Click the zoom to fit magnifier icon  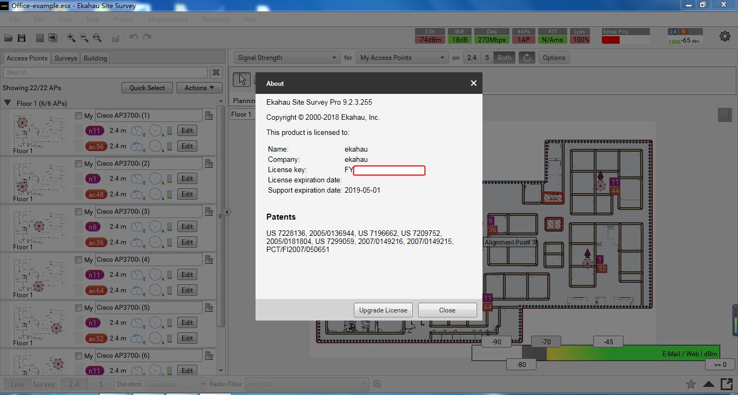97,38
